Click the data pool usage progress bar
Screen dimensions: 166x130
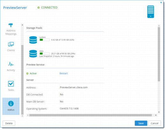pyautogui.click(x=45, y=54)
